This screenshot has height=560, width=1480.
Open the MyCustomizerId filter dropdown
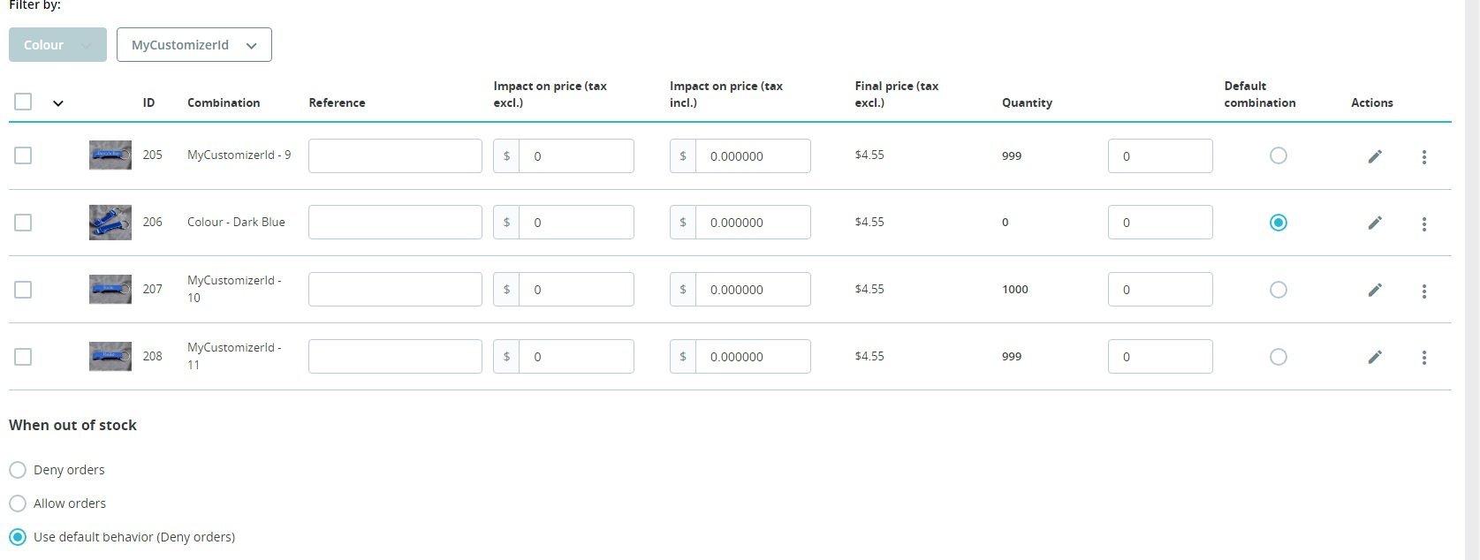pyautogui.click(x=194, y=45)
